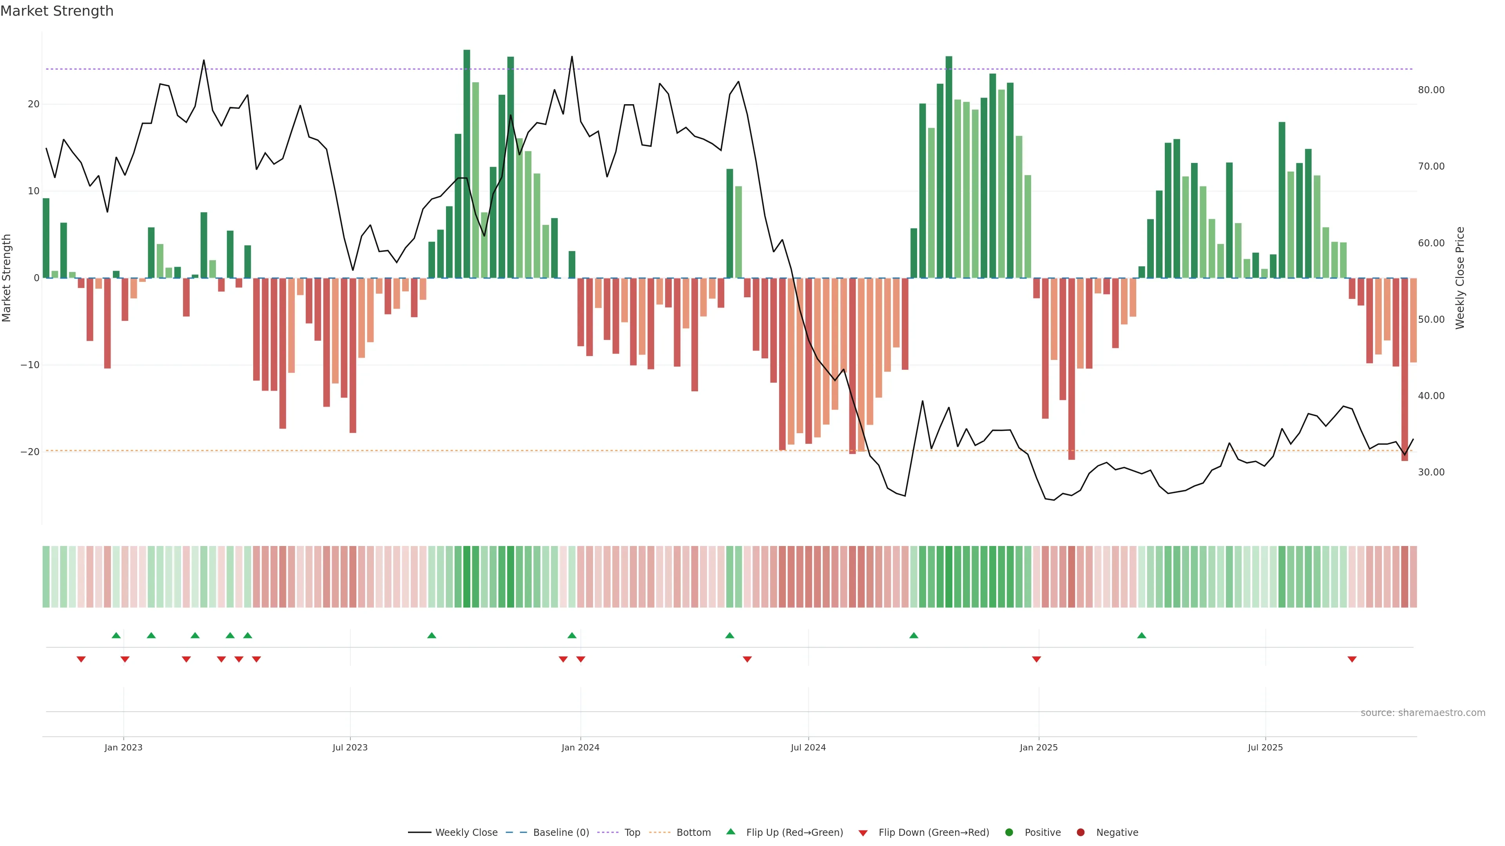
Task: Click the rightmost red heatmap strip cell
Action: coord(1413,577)
